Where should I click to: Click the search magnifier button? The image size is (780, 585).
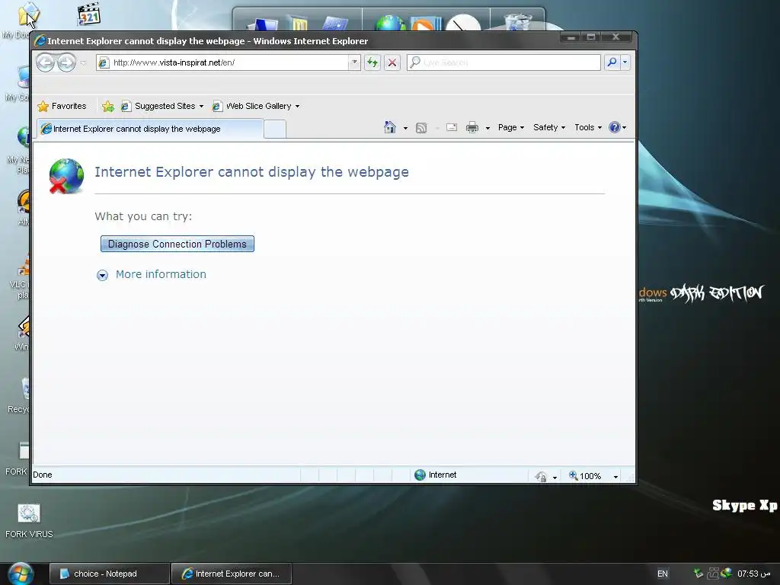[612, 62]
